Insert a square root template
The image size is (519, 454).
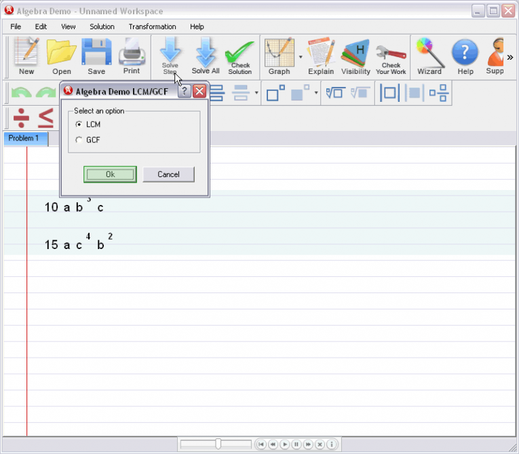click(336, 93)
